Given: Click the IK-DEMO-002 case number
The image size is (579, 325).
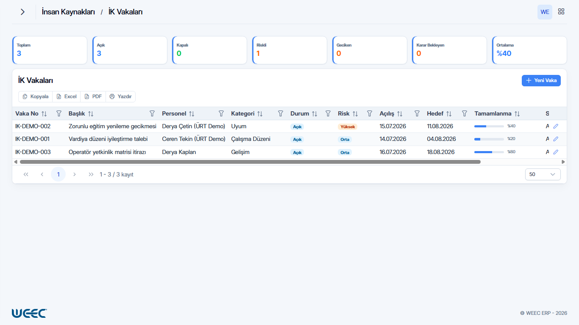Looking at the screenshot, I should pos(33,126).
